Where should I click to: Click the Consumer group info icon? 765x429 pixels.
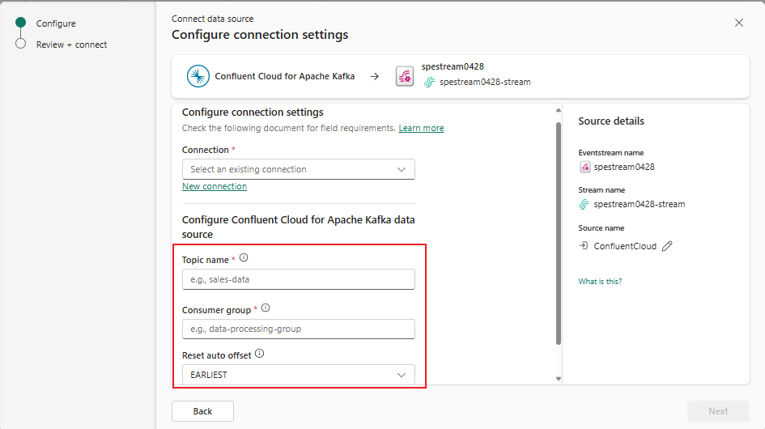[x=266, y=308]
